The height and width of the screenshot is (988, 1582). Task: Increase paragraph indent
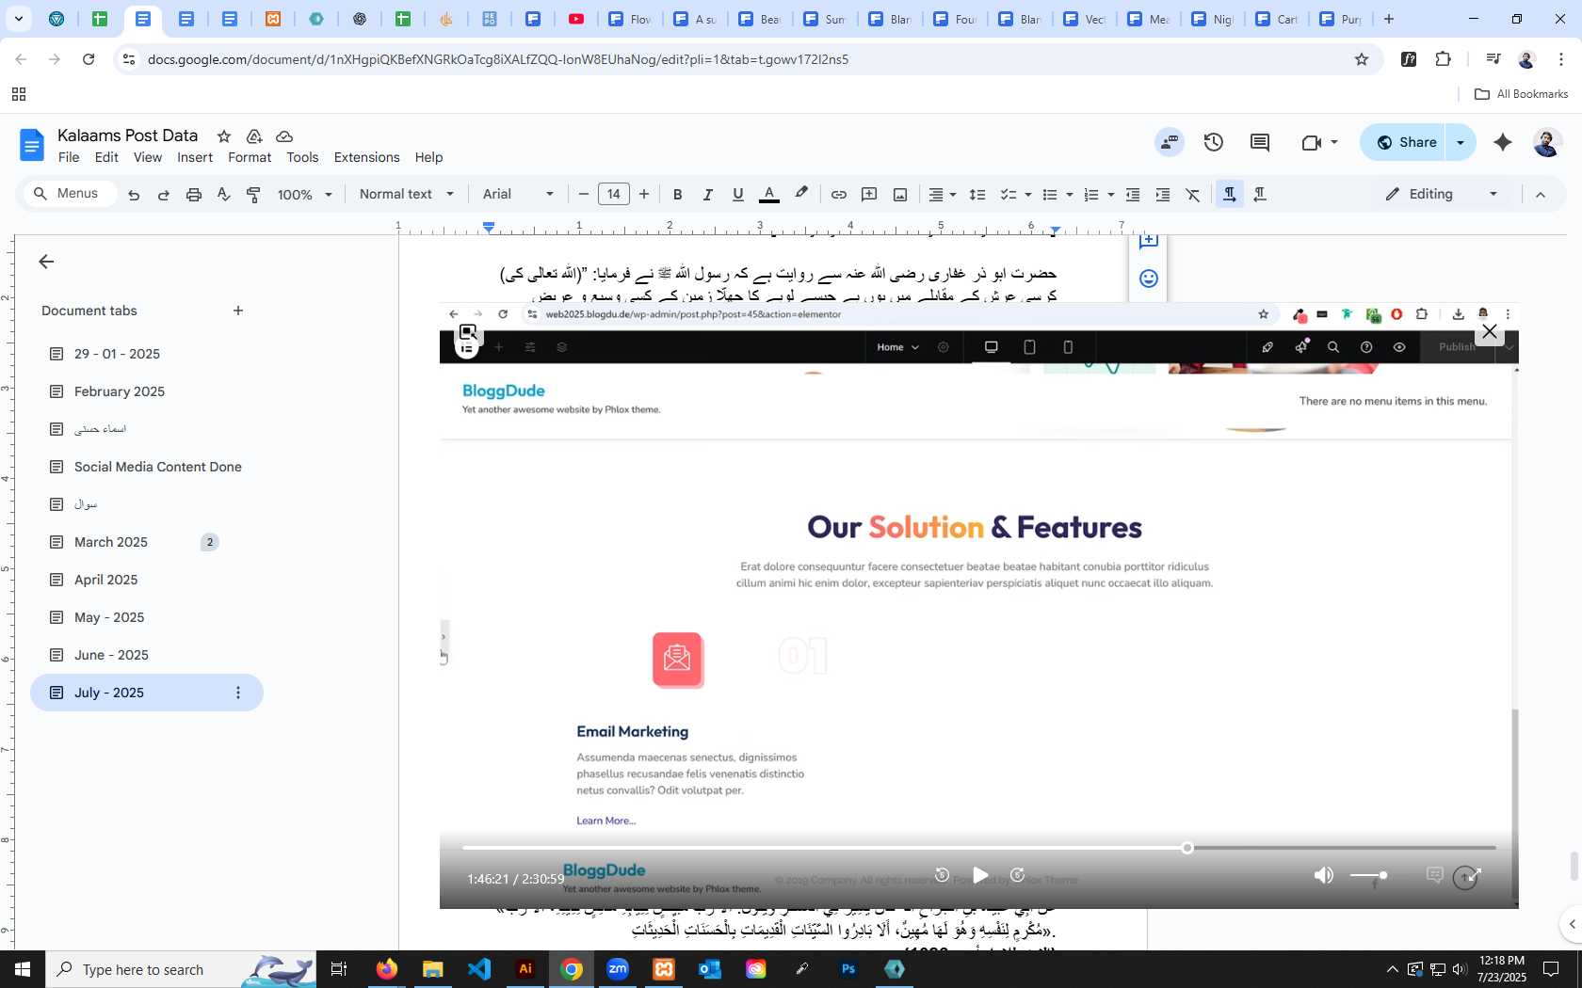click(1163, 195)
